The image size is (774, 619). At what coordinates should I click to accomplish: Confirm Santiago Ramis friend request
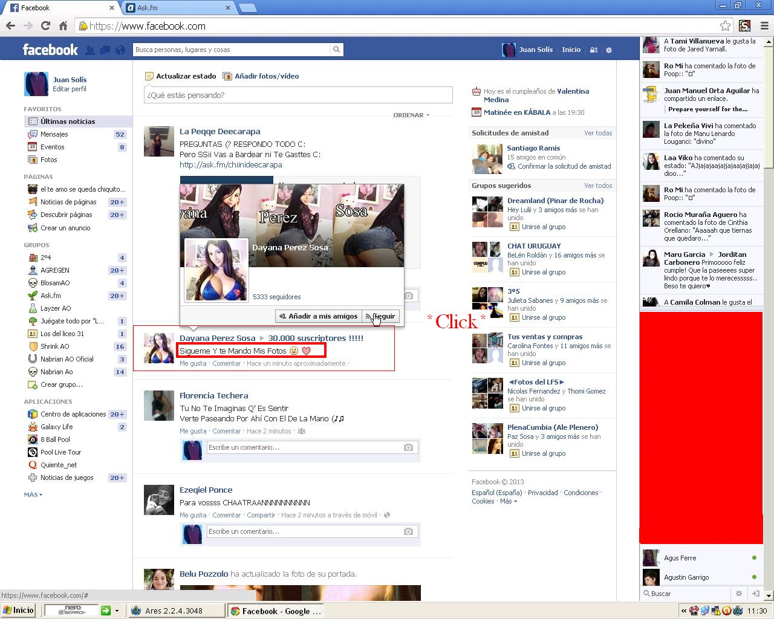(559, 166)
